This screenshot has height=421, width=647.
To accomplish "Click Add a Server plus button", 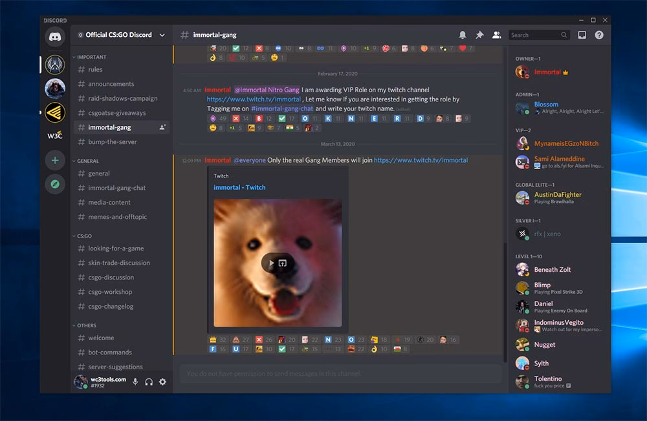I will (55, 160).
